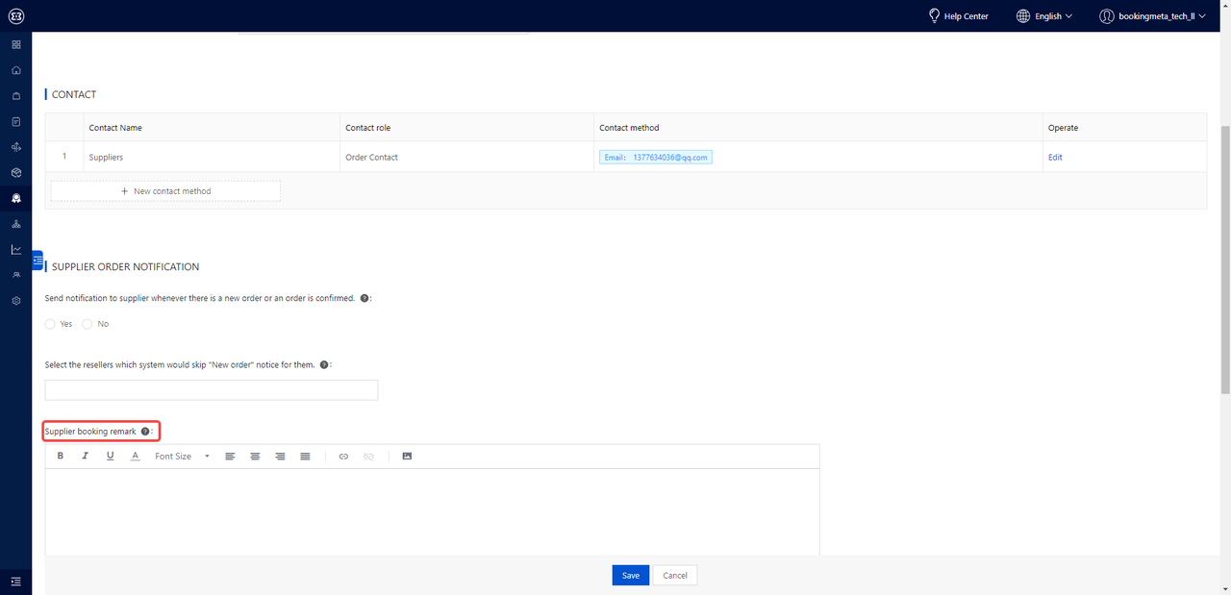Open the text color picker
This screenshot has height=595, width=1231.
pos(135,456)
